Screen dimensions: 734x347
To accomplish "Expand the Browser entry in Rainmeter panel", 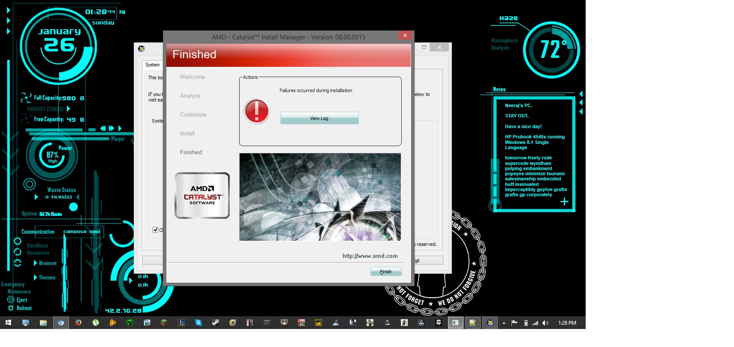I will (45, 263).
